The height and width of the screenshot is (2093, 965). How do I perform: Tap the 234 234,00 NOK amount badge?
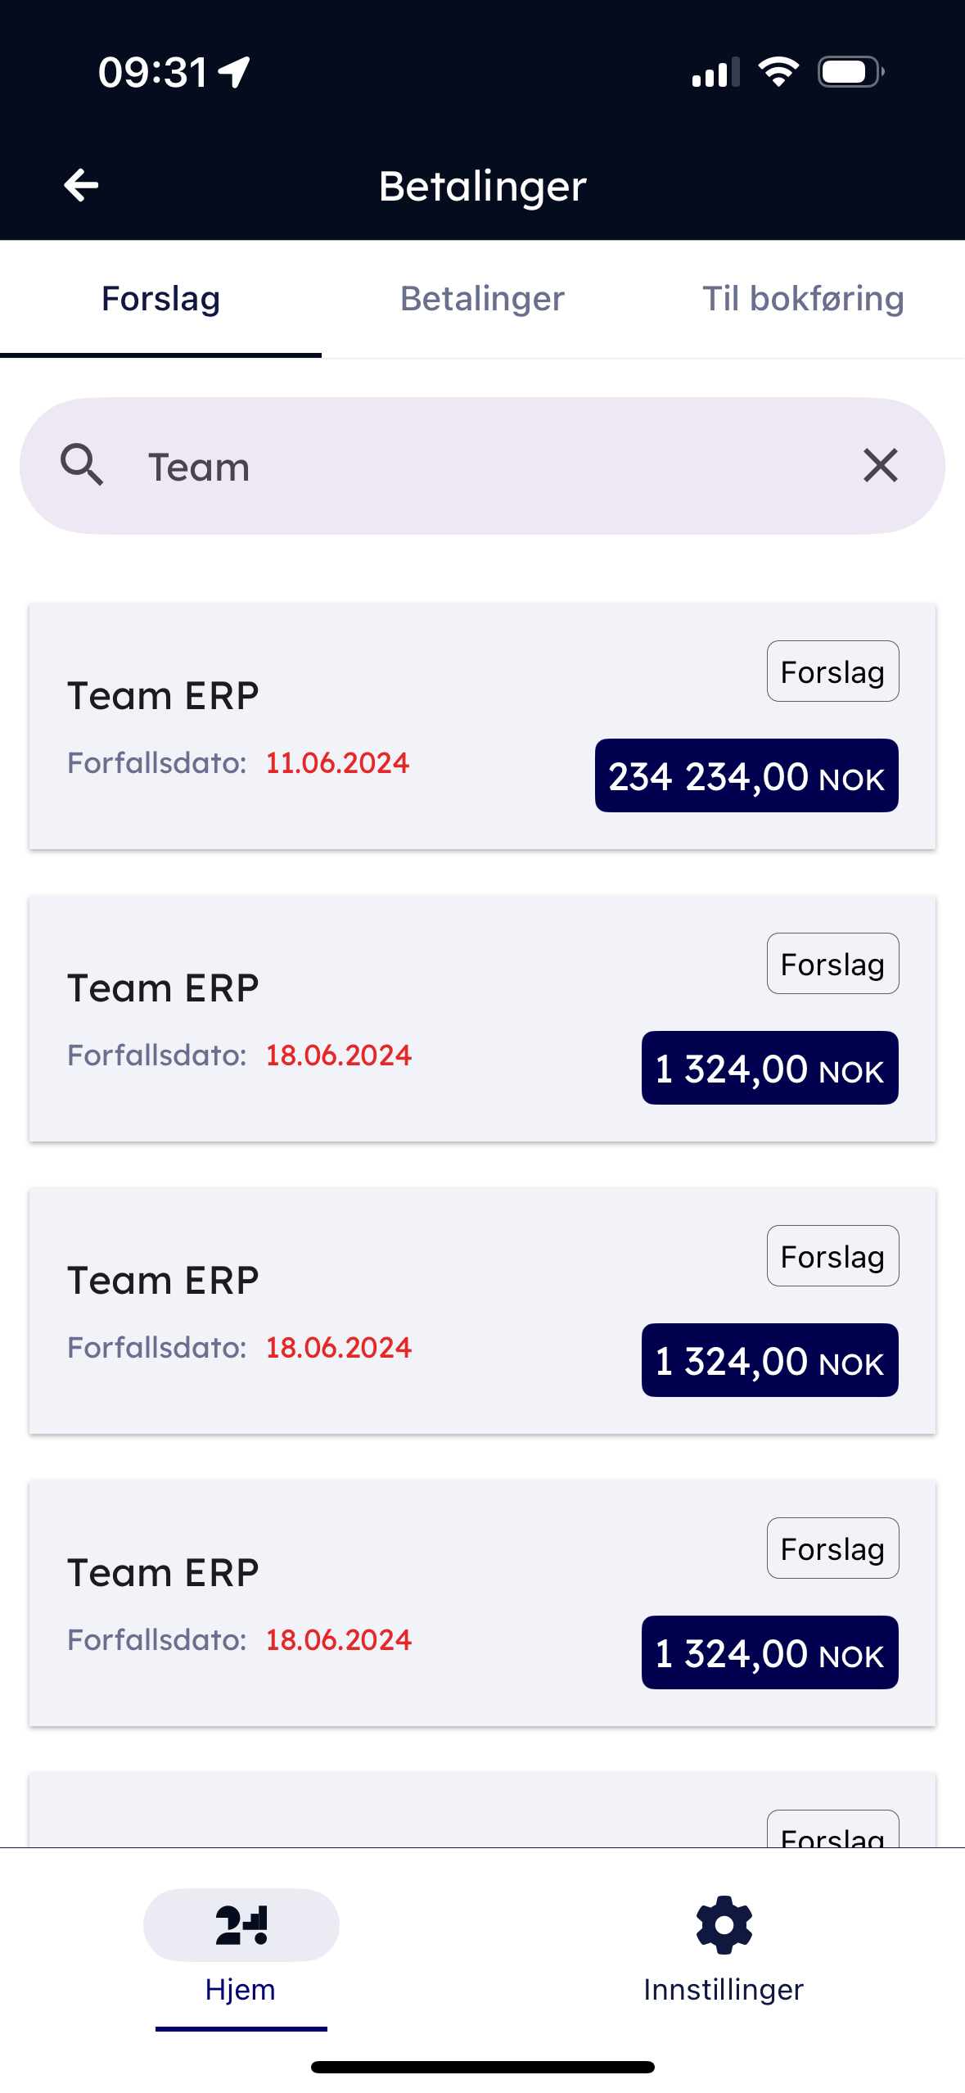(746, 775)
